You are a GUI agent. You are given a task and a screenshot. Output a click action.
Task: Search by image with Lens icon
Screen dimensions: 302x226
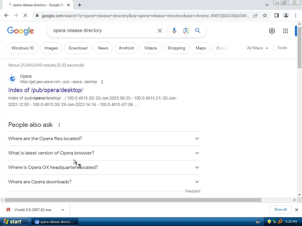186,31
